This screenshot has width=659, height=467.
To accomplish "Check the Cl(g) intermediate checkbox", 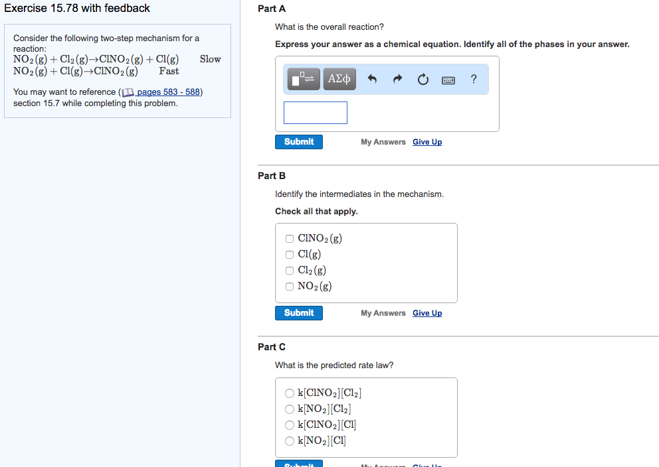I will pos(290,254).
